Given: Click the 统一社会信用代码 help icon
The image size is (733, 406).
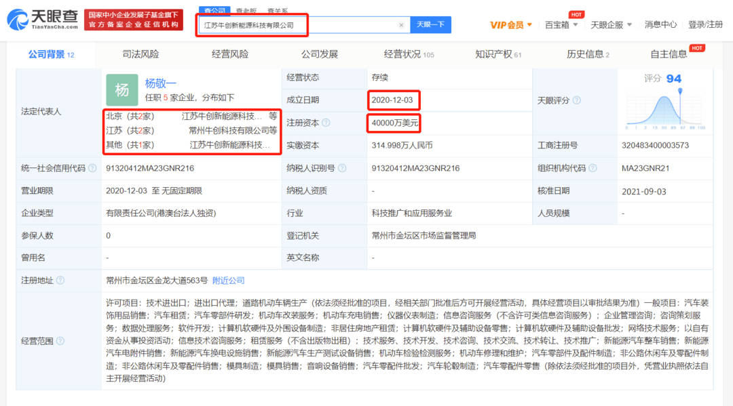Looking at the screenshot, I should coord(92,168).
